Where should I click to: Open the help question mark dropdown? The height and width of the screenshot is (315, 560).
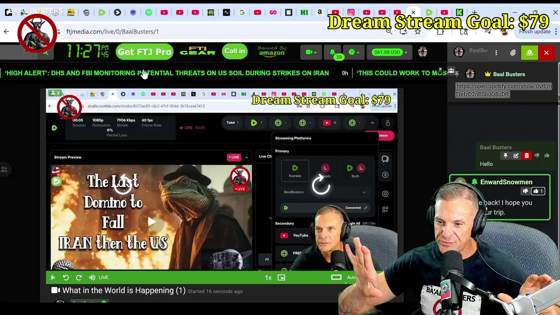coord(354,52)
